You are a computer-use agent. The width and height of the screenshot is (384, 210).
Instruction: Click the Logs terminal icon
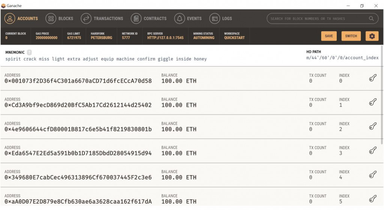(214, 19)
